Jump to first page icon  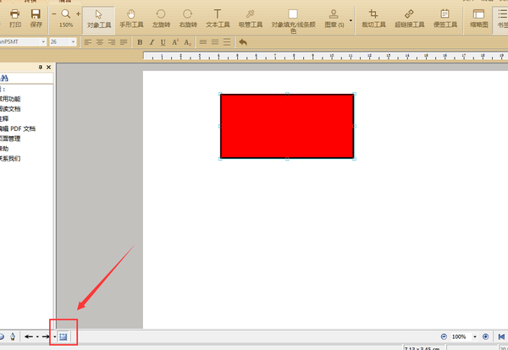[501, 336]
